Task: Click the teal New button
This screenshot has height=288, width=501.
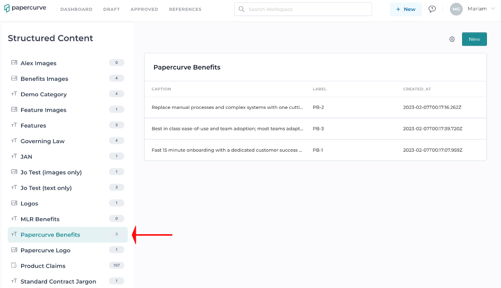Action: point(474,39)
